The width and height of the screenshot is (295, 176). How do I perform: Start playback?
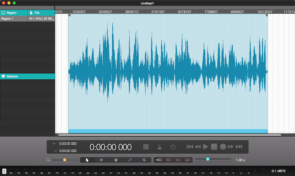point(206,147)
